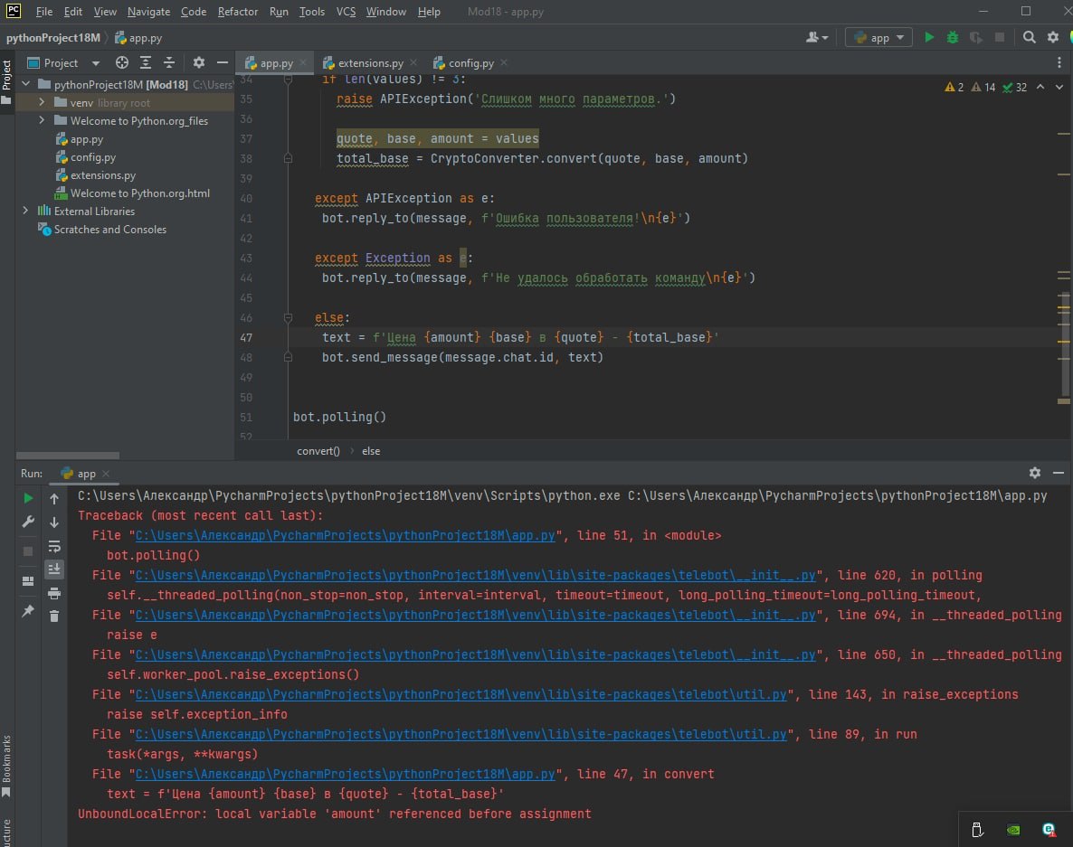The width and height of the screenshot is (1073, 847).
Task: Select config.py in the project tree
Action: tap(93, 157)
